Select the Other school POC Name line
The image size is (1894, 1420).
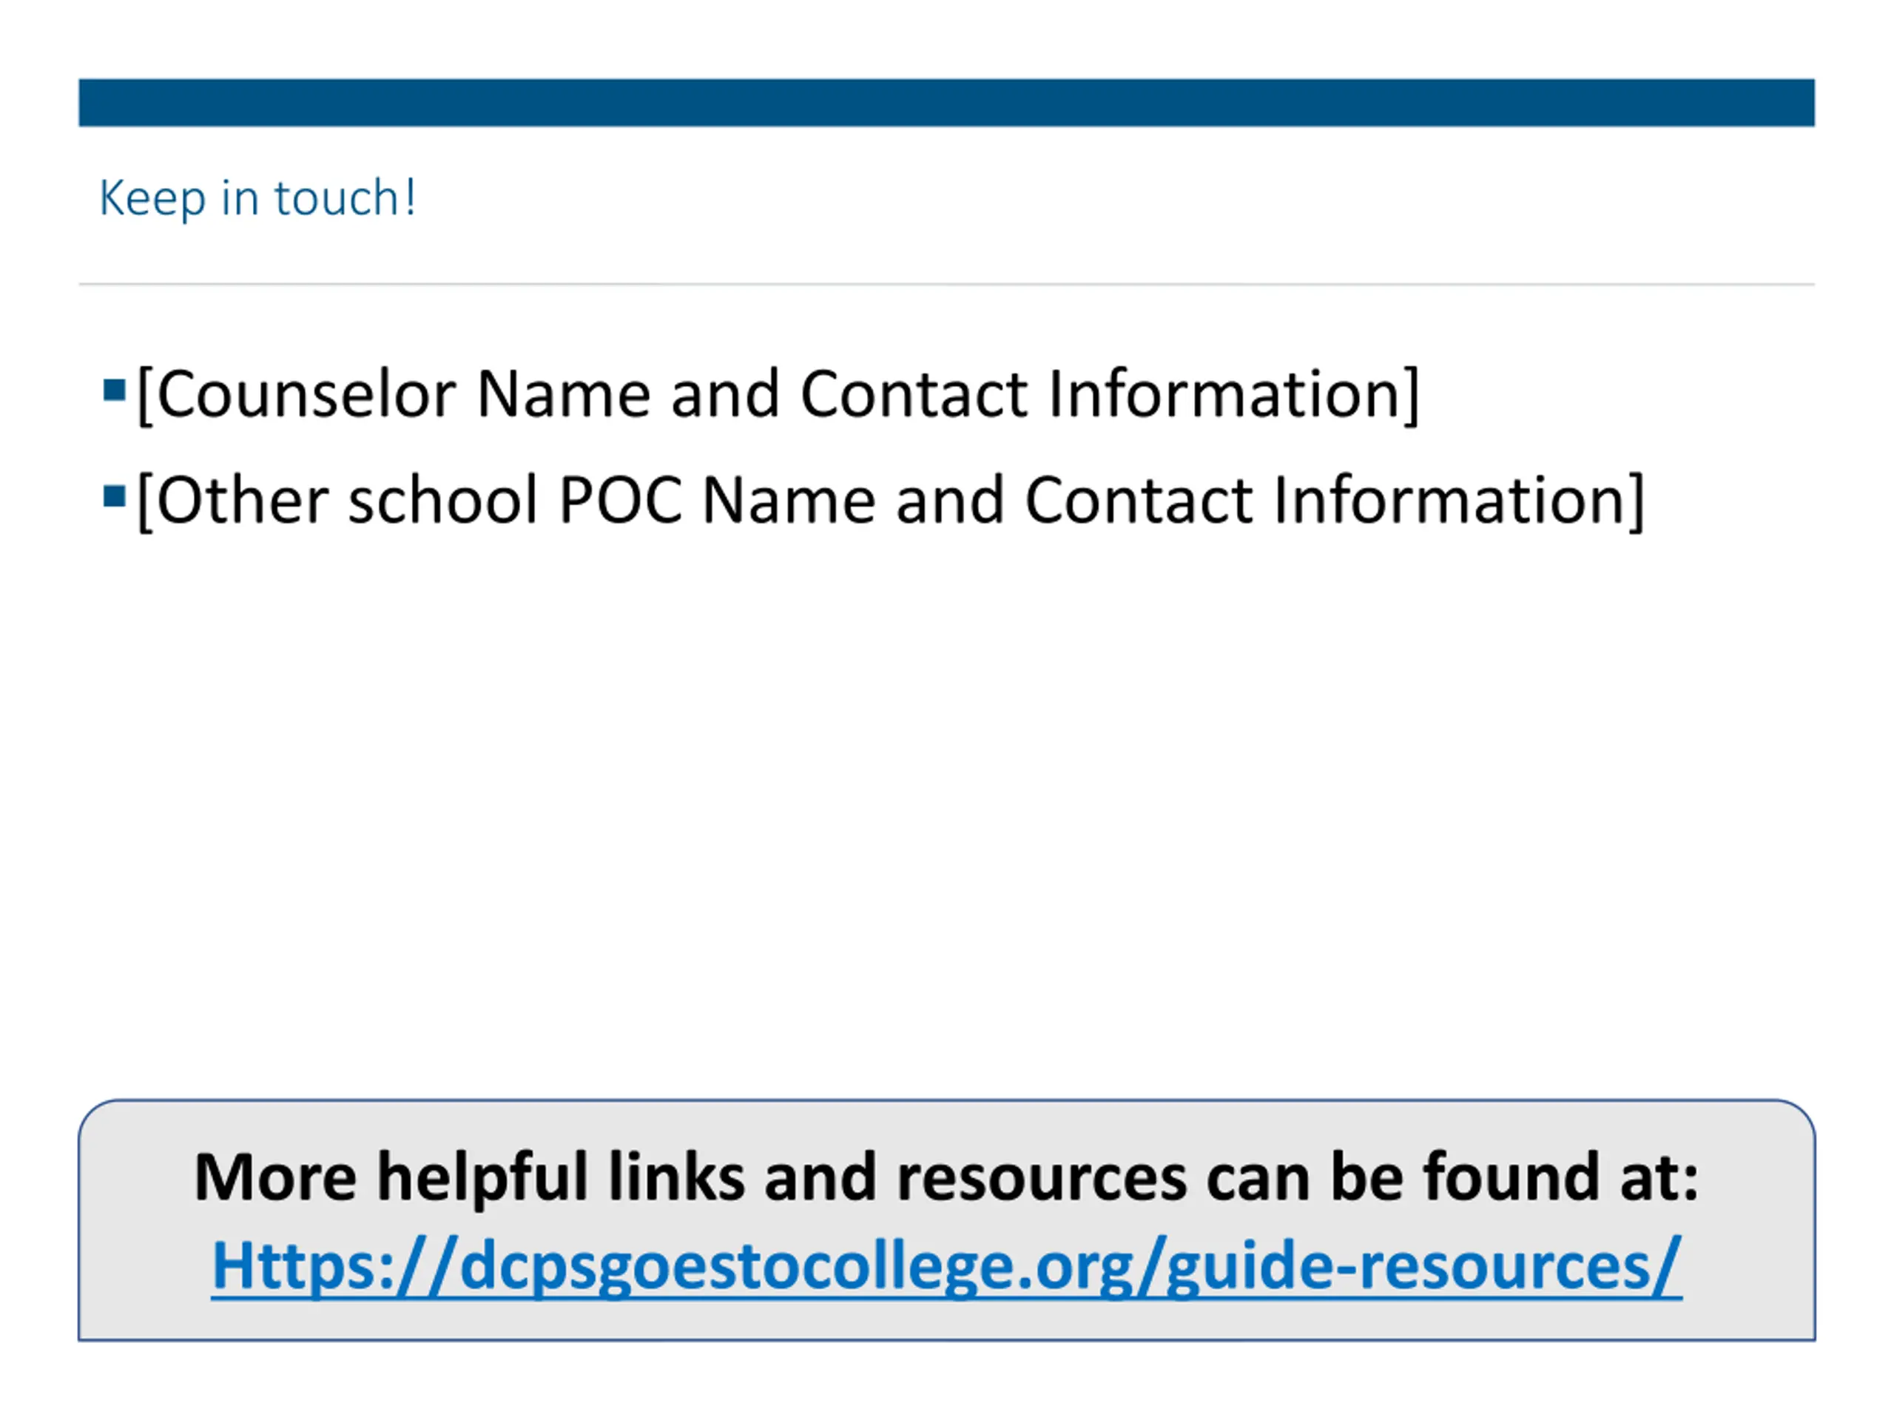(x=891, y=501)
